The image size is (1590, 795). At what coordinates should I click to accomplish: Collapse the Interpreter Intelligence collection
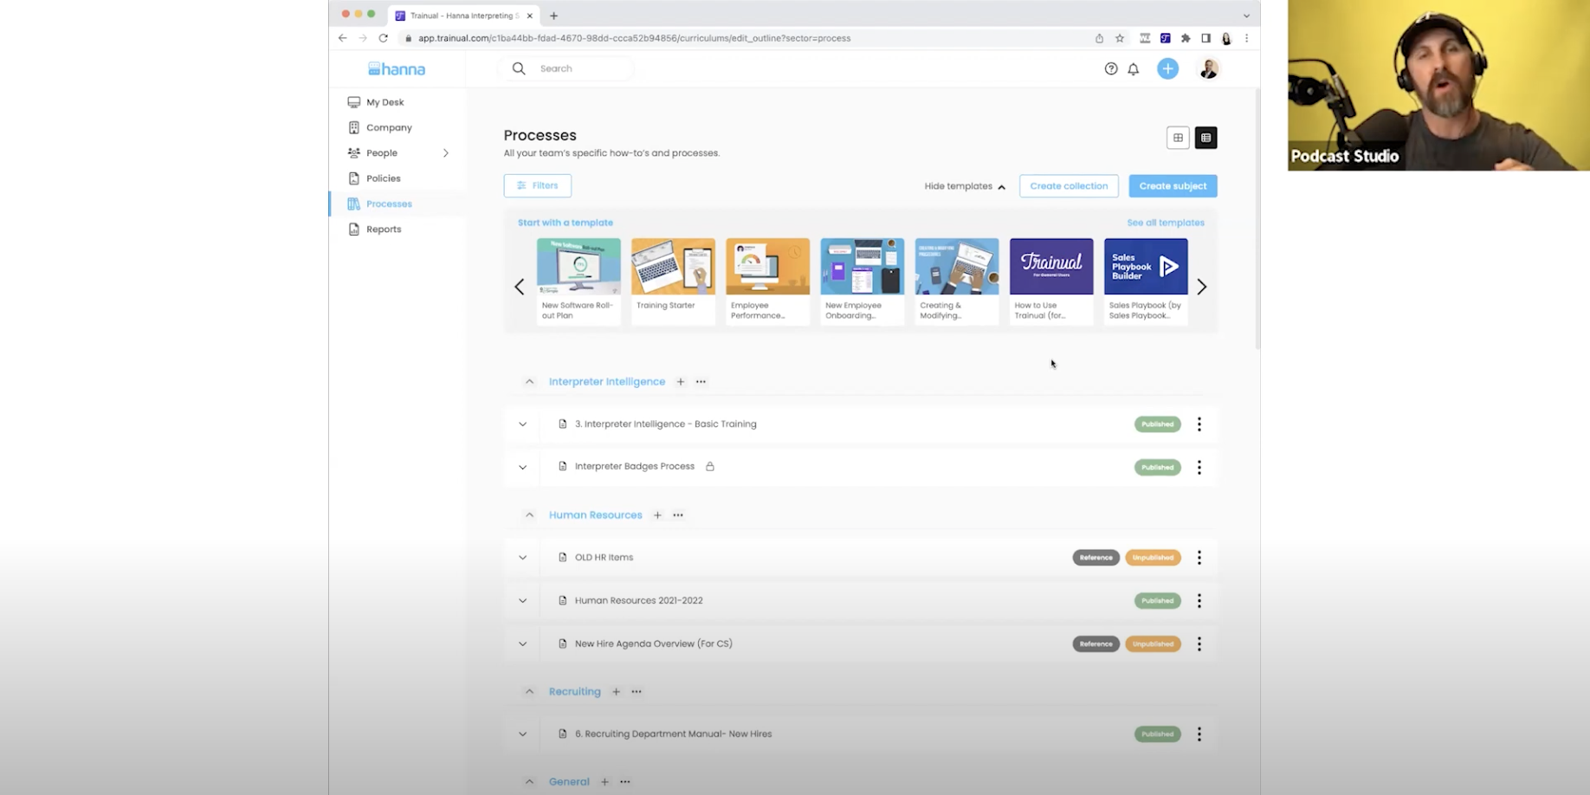point(529,381)
